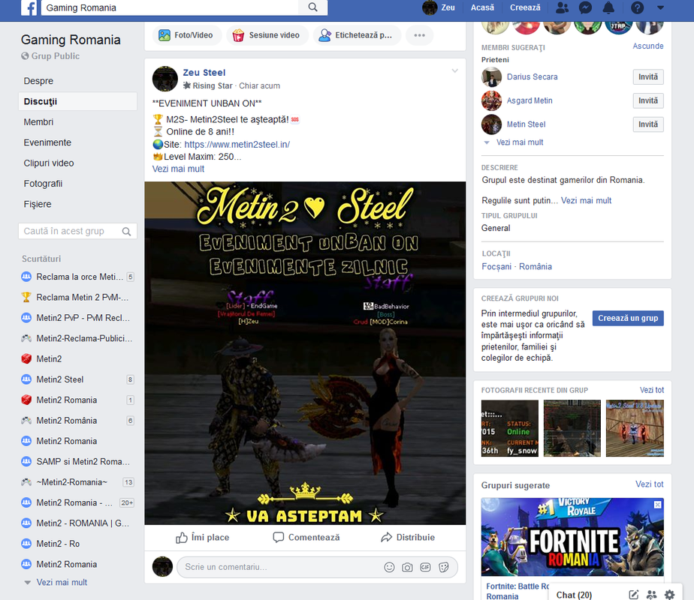
Task: Insert an emoji in comment
Action: [x=389, y=567]
